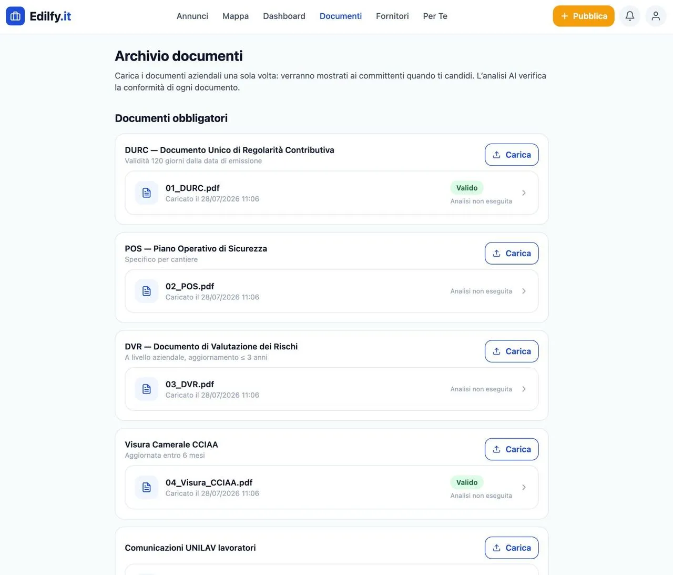Click the 'DVR — Documento di Valutazione dei Rischi' title
The height and width of the screenshot is (575, 673).
coord(211,346)
